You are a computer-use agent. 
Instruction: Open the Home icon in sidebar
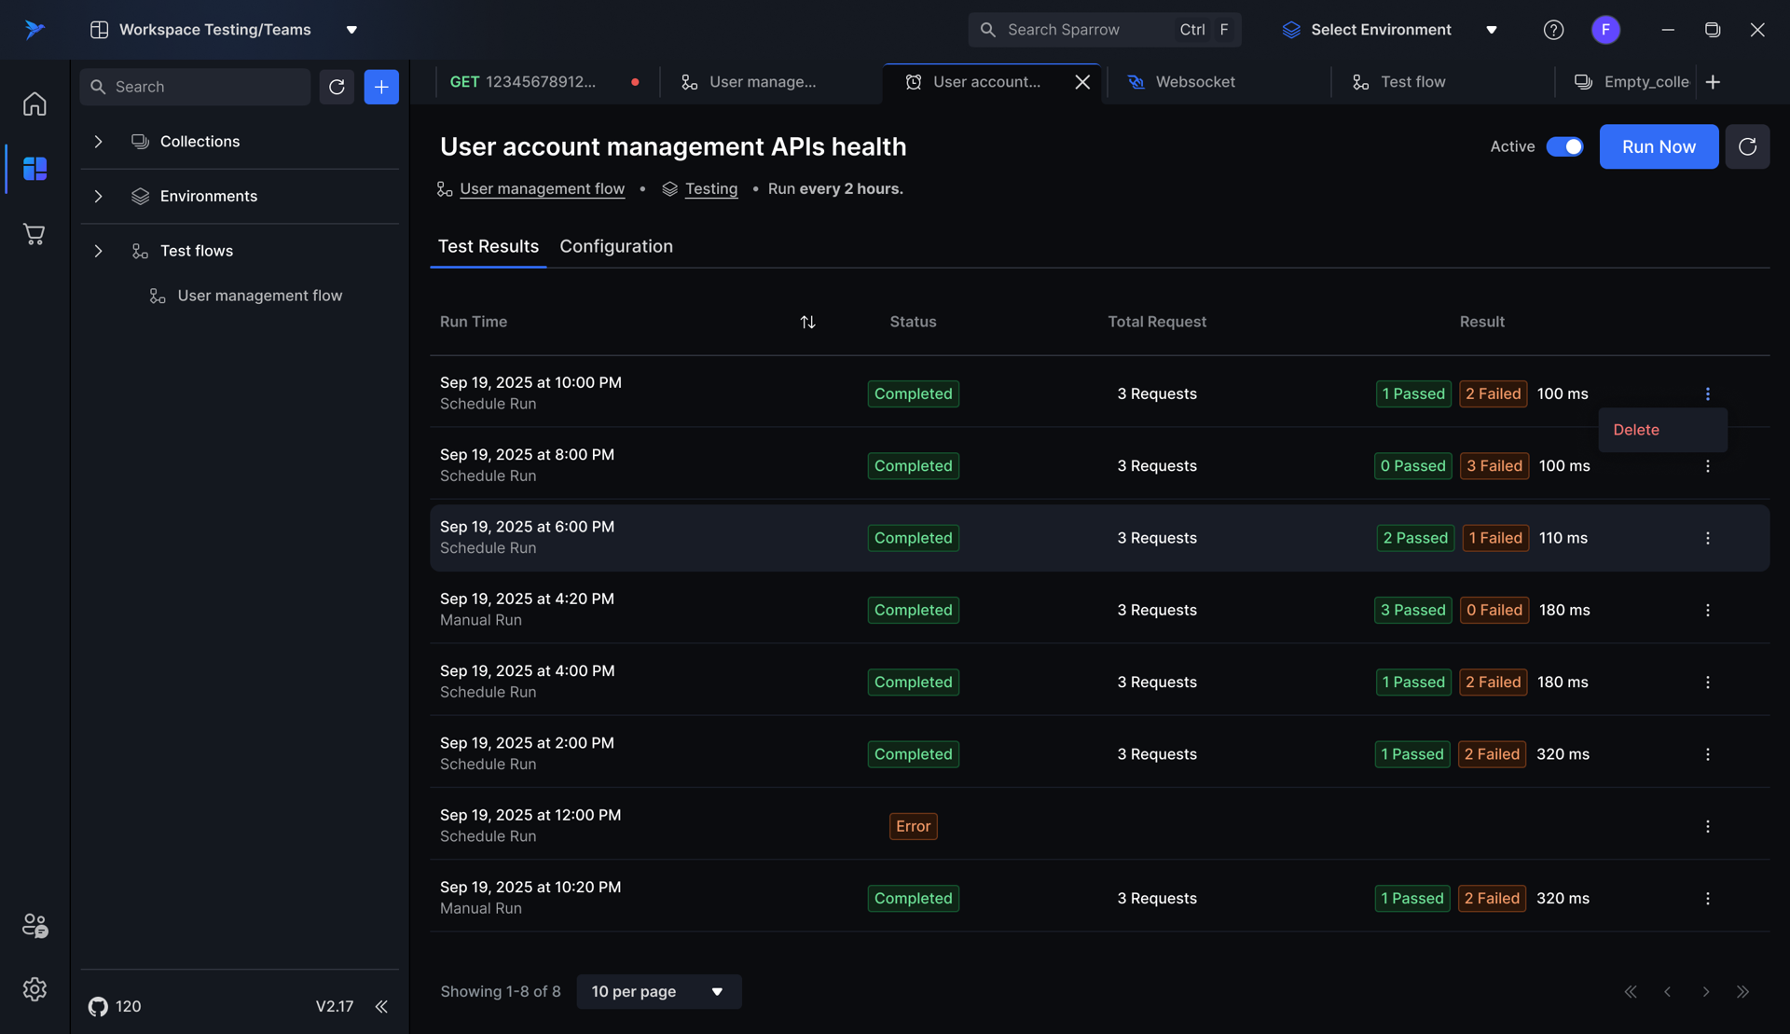coord(34,103)
